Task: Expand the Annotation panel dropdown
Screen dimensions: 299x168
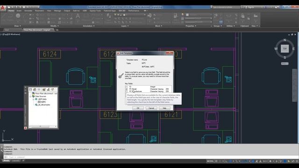Action: click(89, 26)
